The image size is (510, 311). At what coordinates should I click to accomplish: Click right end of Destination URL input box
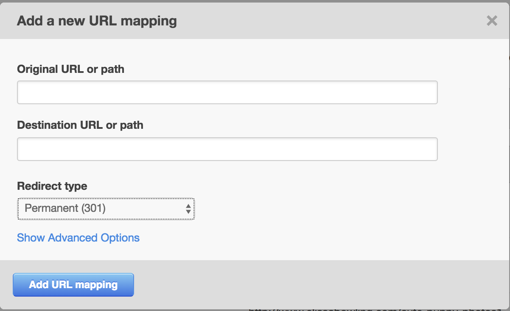(429, 149)
